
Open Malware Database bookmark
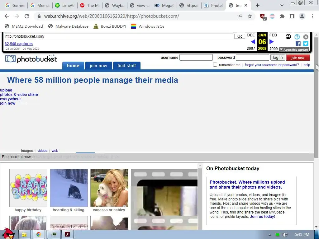68,26
